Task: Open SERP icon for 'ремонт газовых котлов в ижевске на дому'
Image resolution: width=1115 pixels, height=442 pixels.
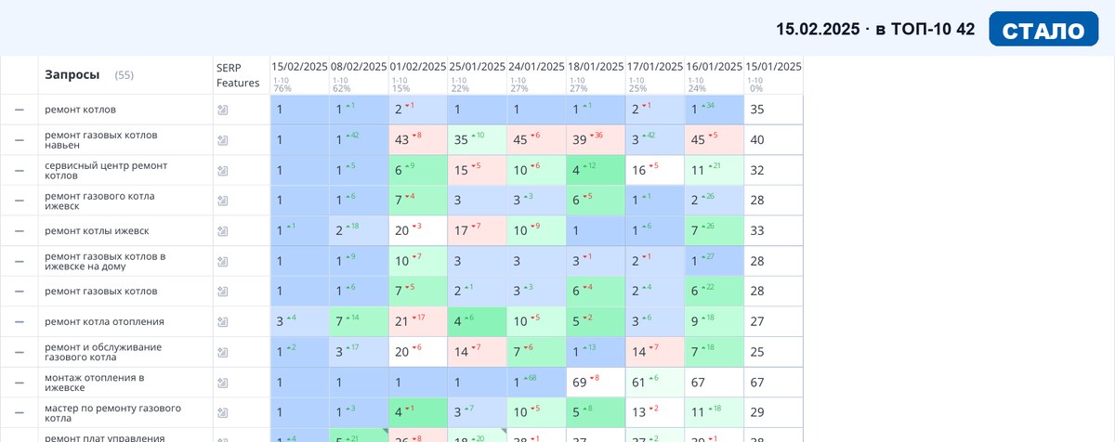Action: coord(222,262)
